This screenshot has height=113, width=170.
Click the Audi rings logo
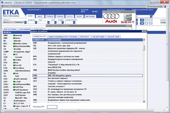pyautogui.click(x=111, y=16)
